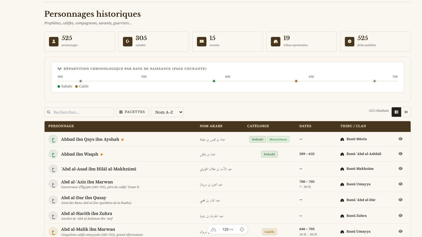Open the Abd al-Harith ibn Zuhra entry
The width and height of the screenshot is (422, 237).
coord(86,214)
